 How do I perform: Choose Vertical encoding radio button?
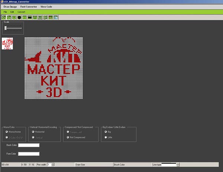[33, 138]
